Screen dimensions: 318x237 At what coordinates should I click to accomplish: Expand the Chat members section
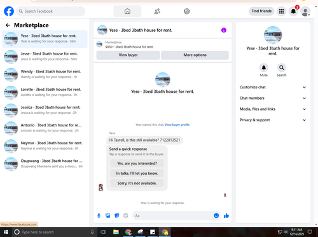click(x=273, y=98)
